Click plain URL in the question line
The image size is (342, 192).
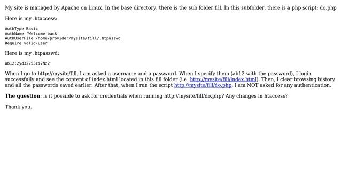[194, 96]
